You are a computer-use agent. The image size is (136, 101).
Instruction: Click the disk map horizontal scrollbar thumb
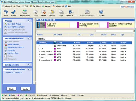pos(67,31)
